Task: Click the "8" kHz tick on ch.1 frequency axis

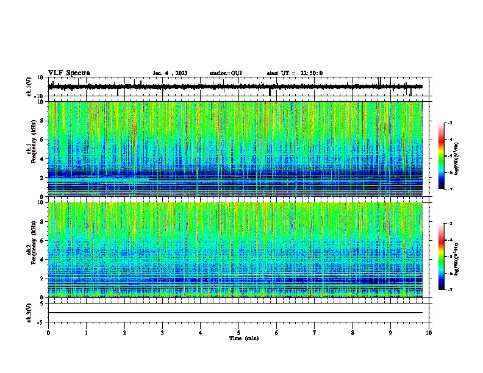Action: point(42,121)
